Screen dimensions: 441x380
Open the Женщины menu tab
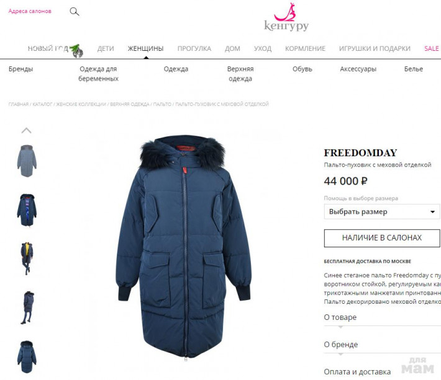(x=146, y=48)
